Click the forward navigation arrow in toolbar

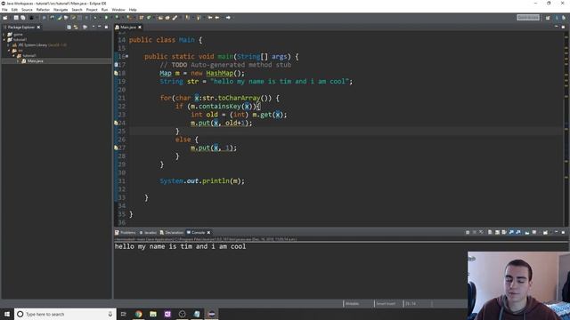pos(228,18)
